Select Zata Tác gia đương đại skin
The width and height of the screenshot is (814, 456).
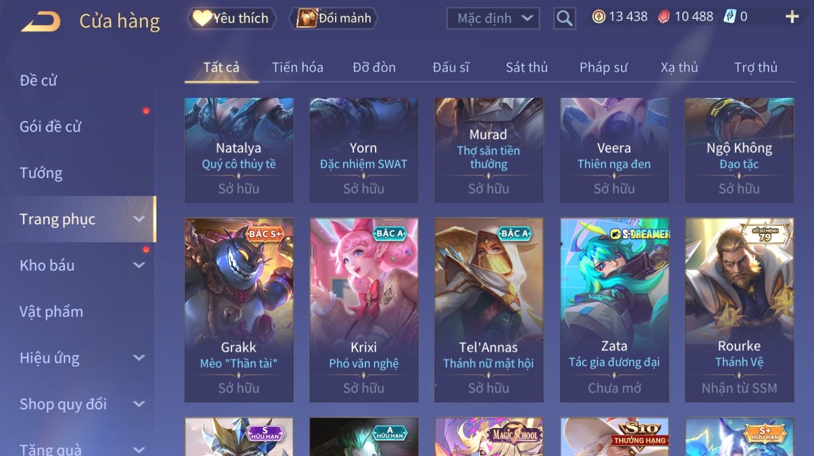(614, 310)
